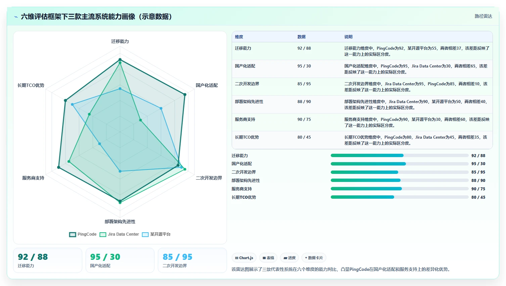Click Jira's 国产化适配 radar data point
This screenshot has width=506, height=286.
[x=140, y=120]
